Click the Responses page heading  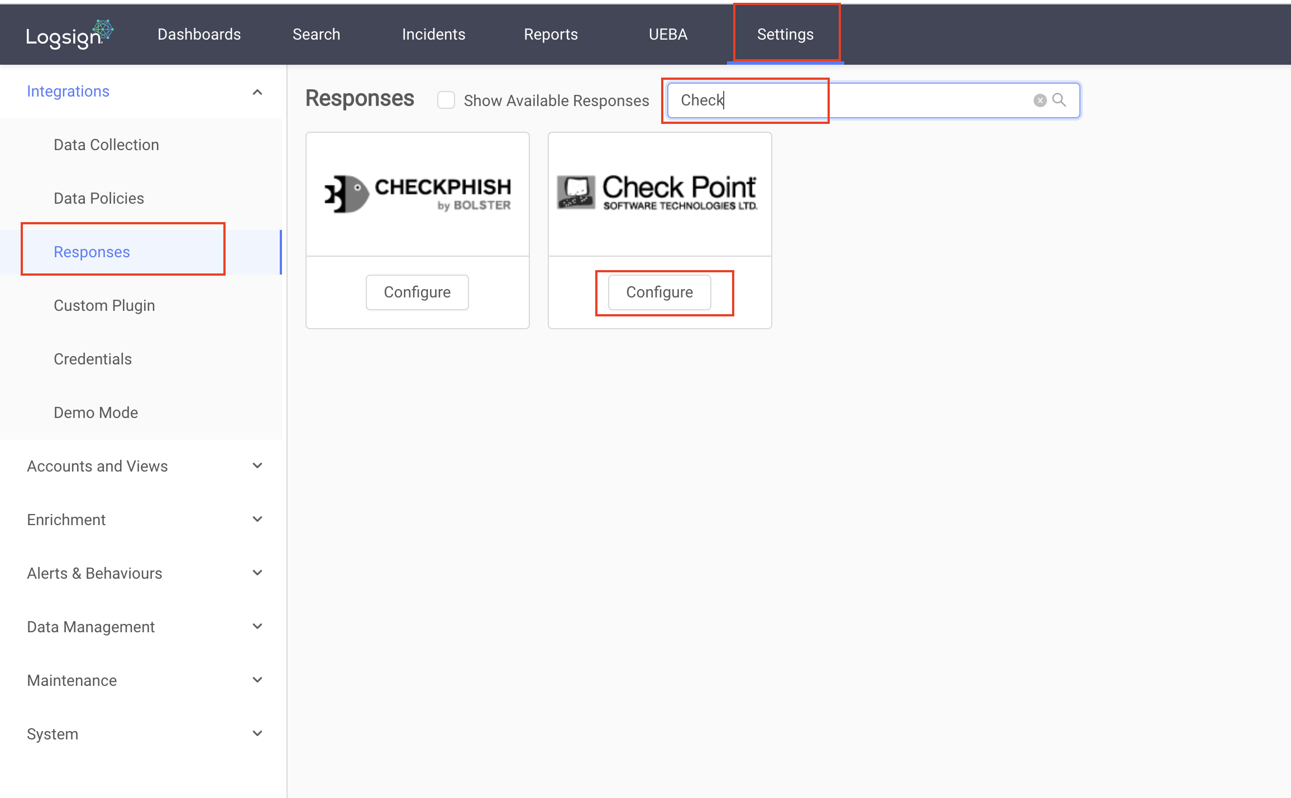(360, 98)
